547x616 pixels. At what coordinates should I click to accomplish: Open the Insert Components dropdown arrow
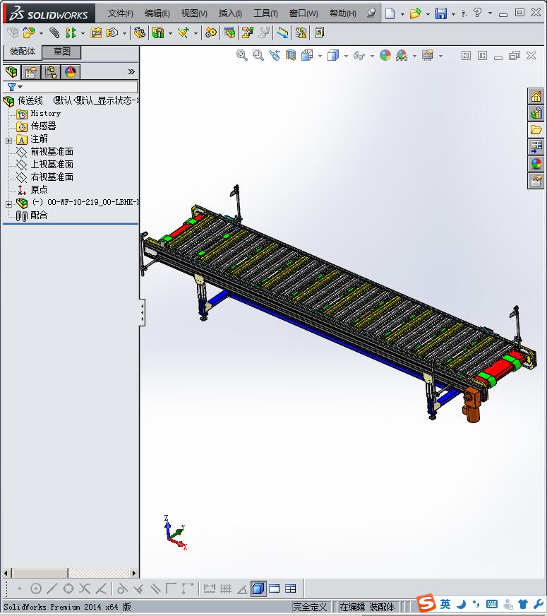coord(41,33)
